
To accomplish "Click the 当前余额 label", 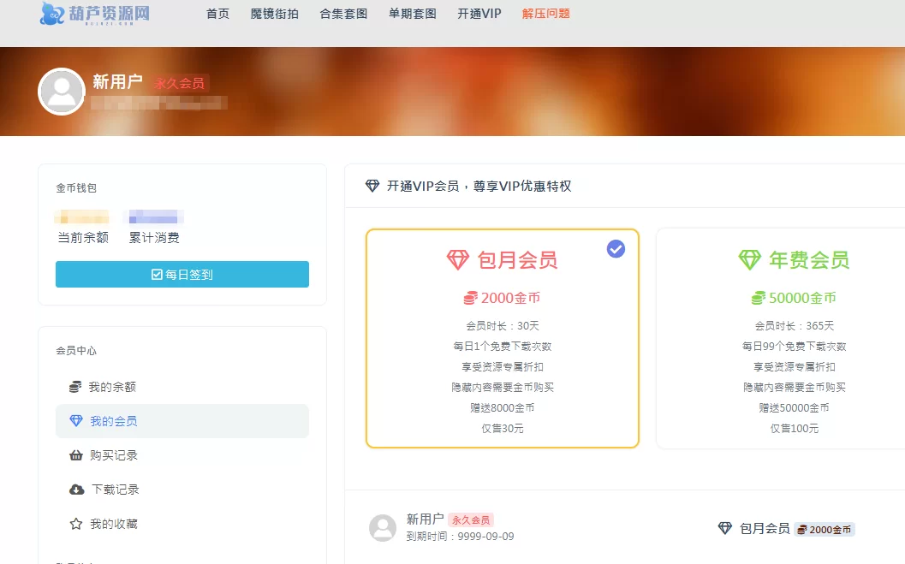I will [83, 238].
